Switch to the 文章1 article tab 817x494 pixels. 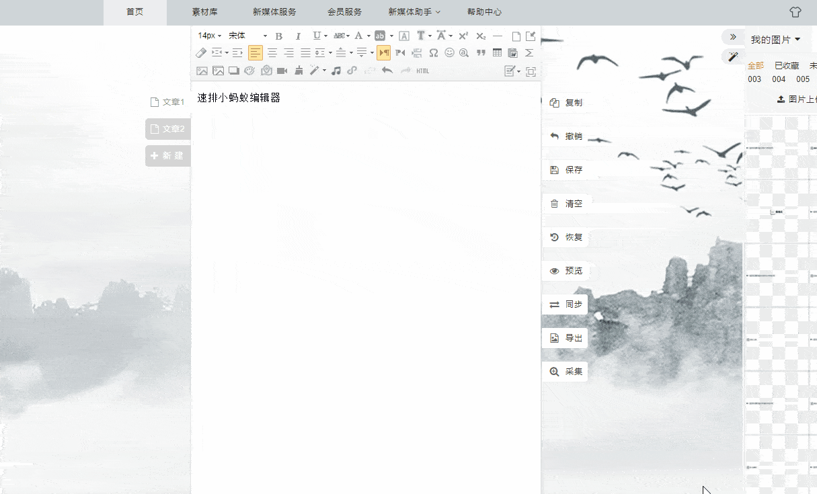[167, 102]
